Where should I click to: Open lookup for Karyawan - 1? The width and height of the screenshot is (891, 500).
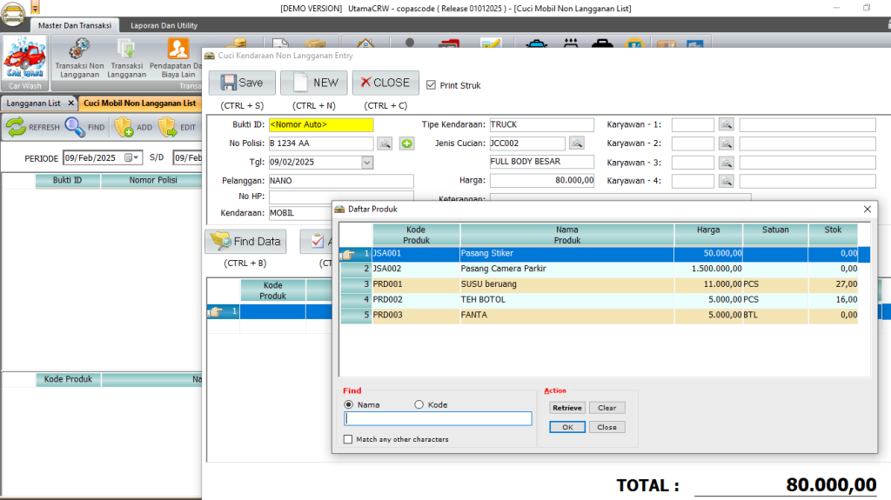click(727, 125)
